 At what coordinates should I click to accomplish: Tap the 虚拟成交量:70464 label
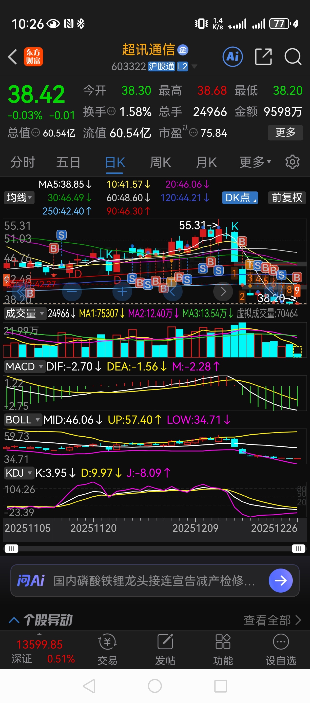click(267, 314)
